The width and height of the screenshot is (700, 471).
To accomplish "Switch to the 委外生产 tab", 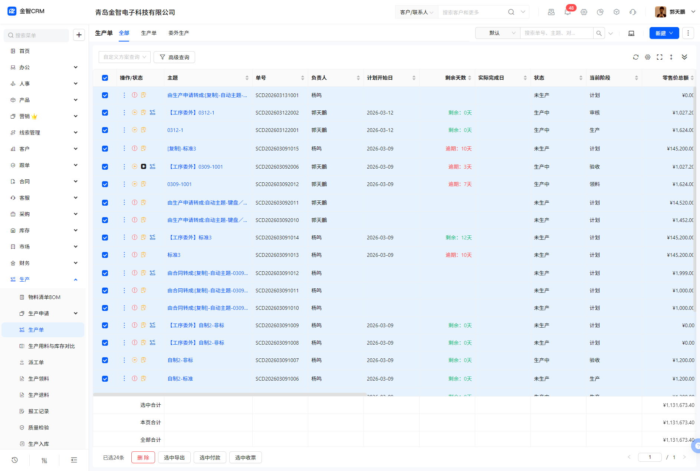I will click(178, 33).
